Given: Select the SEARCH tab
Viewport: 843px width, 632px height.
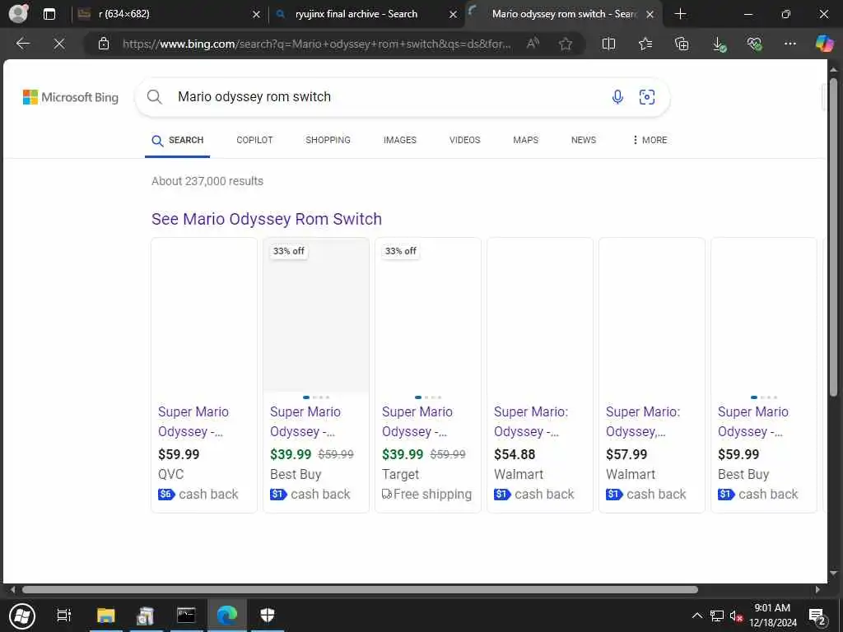Looking at the screenshot, I should pos(178,140).
